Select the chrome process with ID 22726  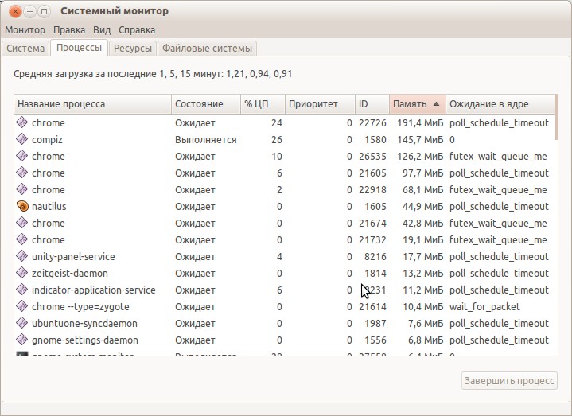point(285,122)
